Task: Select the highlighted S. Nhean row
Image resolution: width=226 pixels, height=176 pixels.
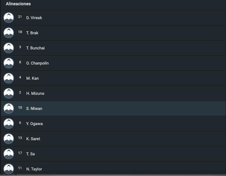Action: [x=113, y=108]
